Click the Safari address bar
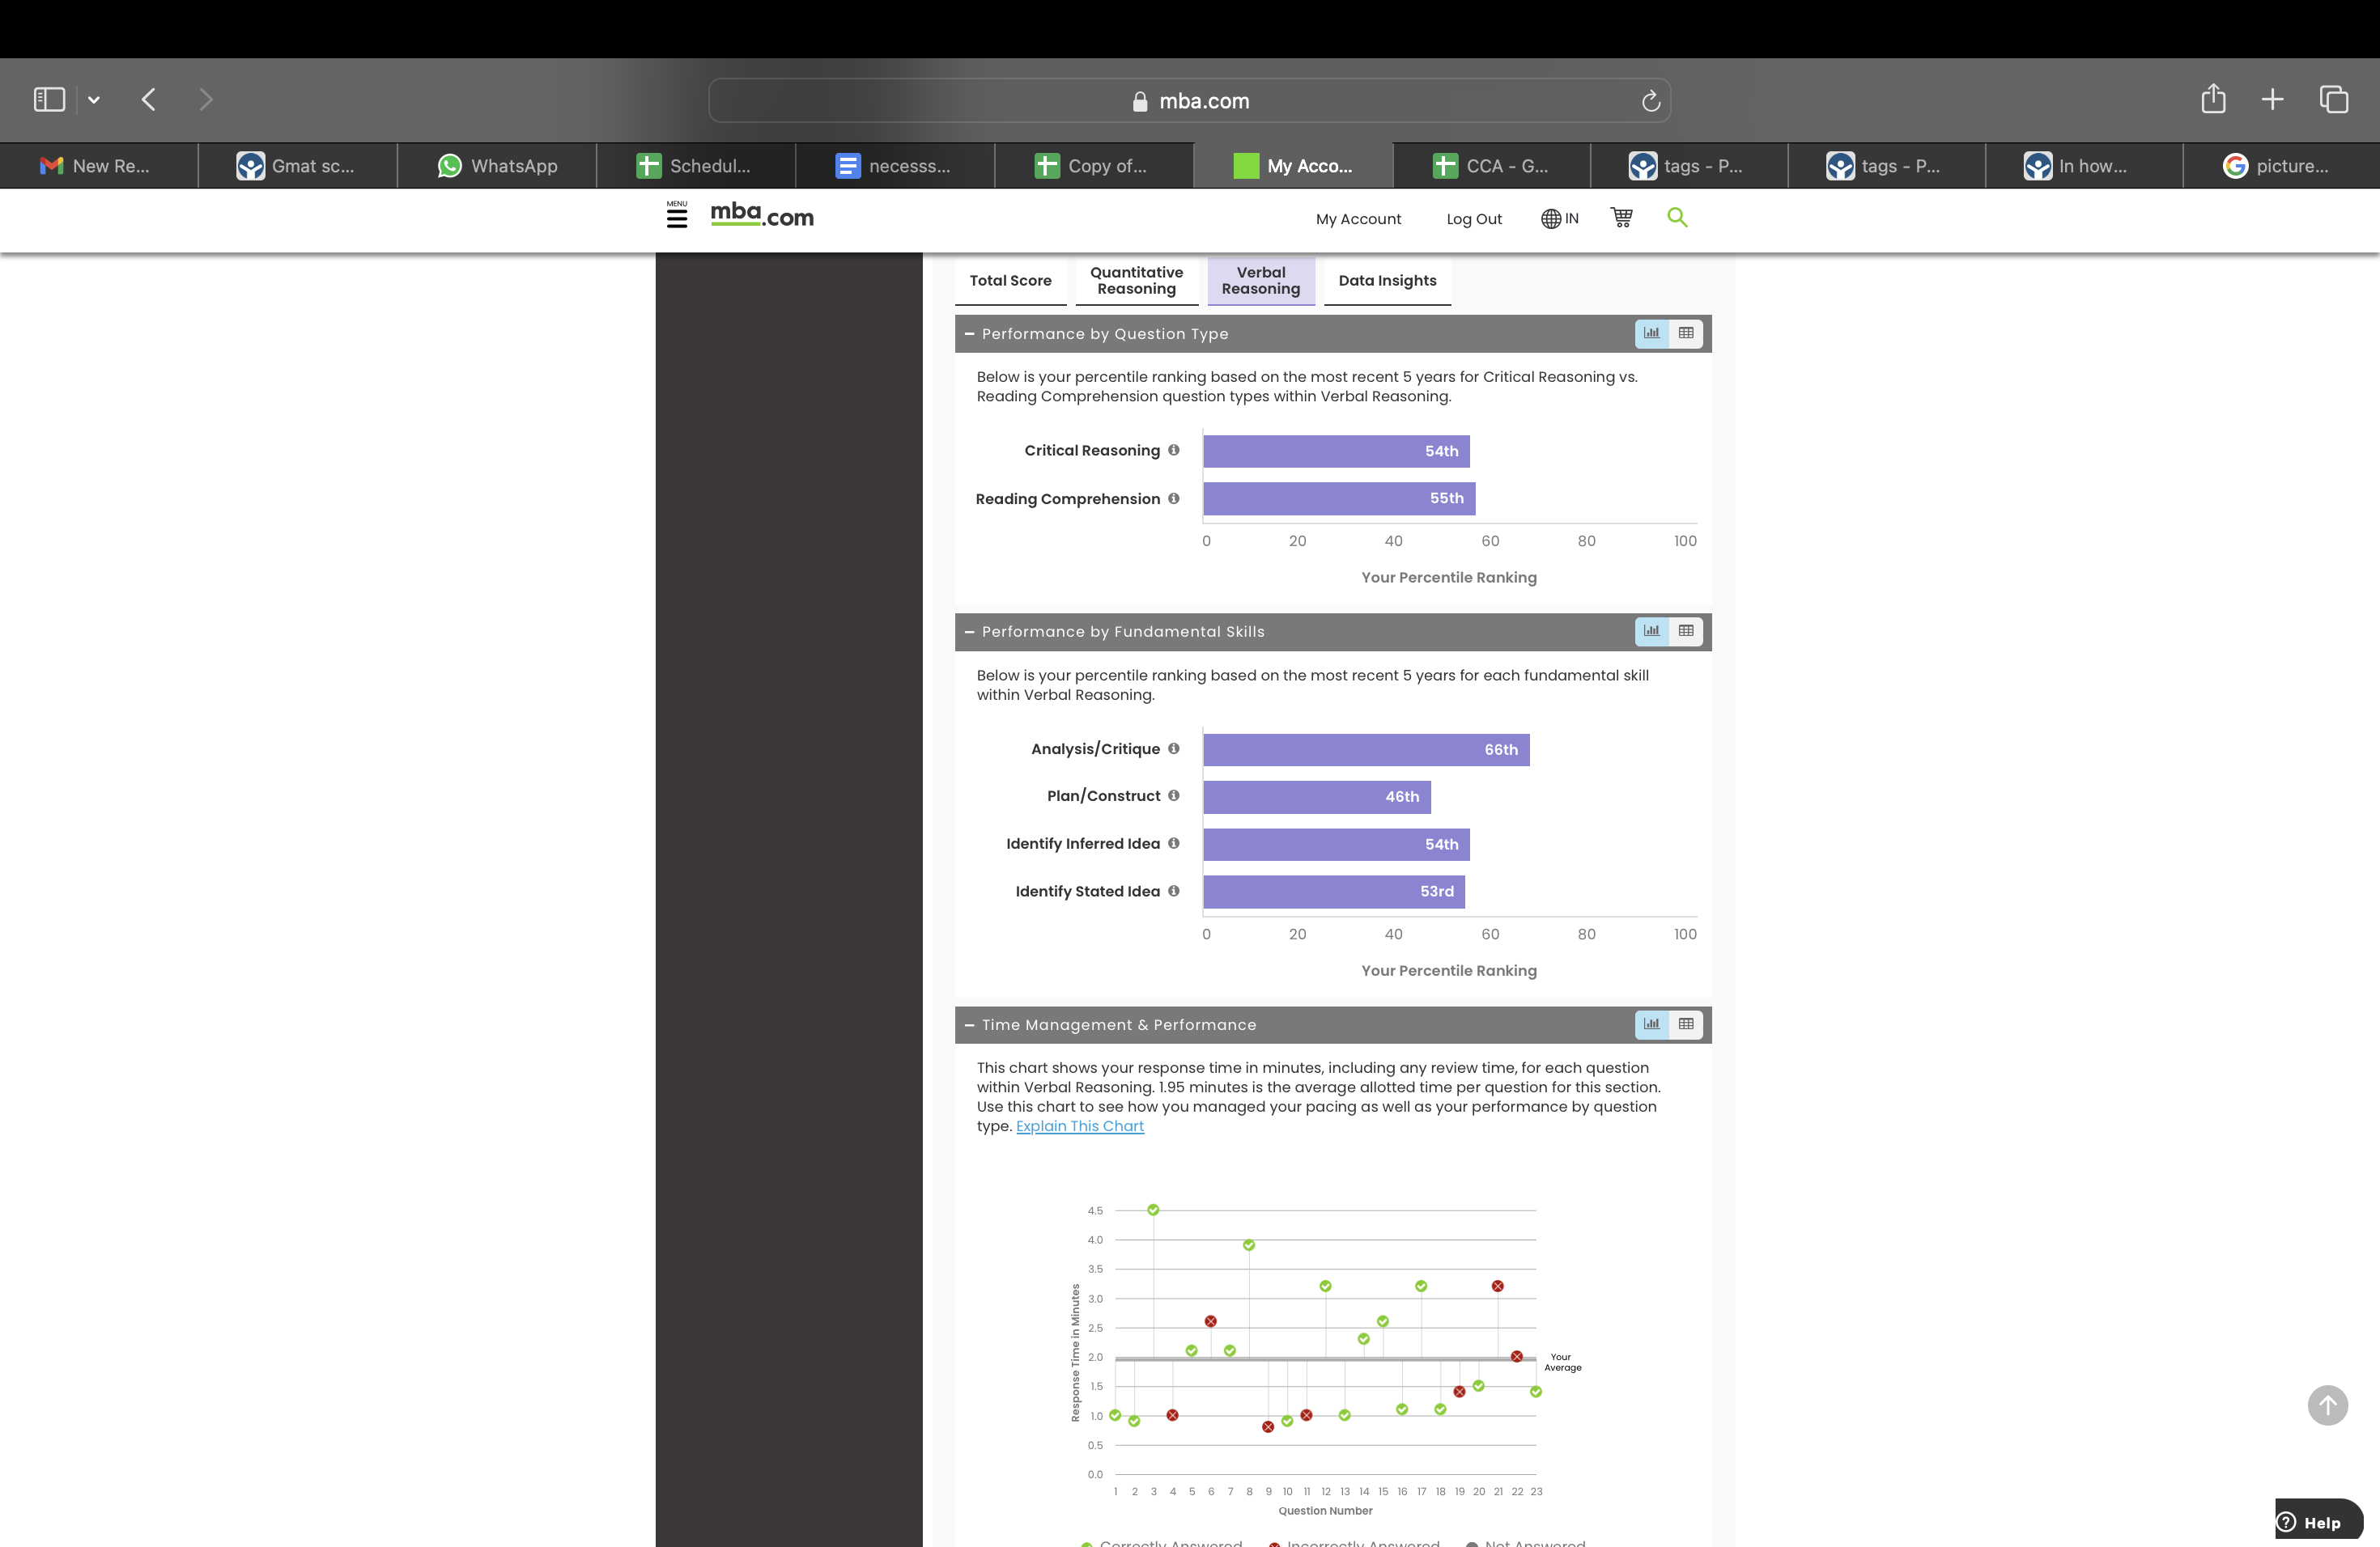This screenshot has height=1547, width=2380. click(1190, 100)
